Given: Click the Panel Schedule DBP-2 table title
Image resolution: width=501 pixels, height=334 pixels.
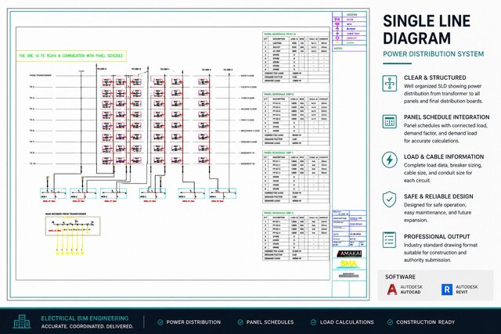Looking at the screenshot, I should pyautogui.click(x=279, y=213).
